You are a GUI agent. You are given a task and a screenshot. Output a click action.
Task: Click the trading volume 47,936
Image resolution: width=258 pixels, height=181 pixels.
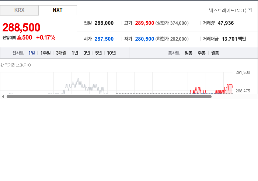pos(226,23)
